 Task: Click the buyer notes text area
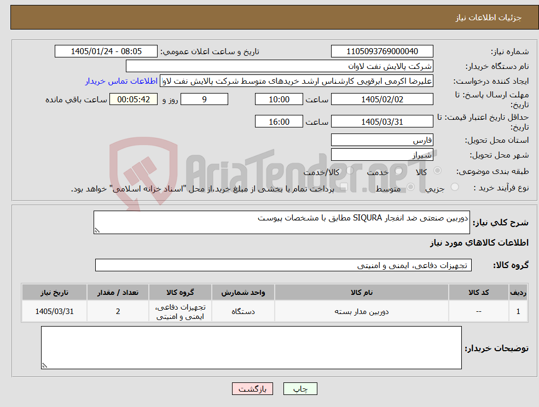tap(251, 347)
